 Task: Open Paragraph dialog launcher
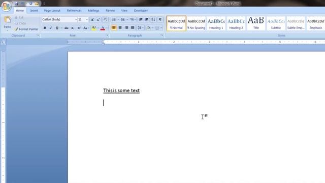(161, 36)
